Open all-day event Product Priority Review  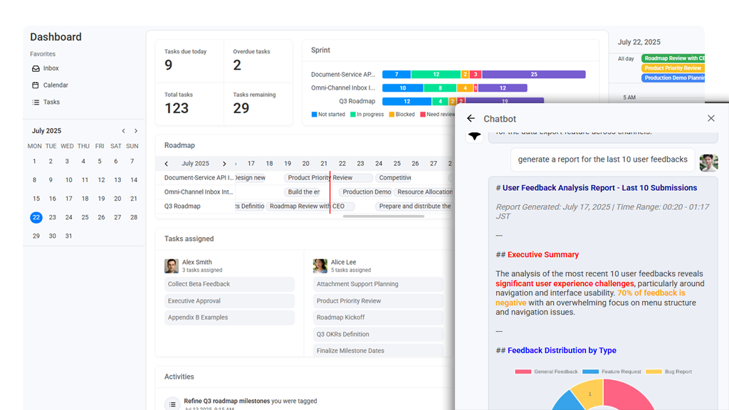673,68
